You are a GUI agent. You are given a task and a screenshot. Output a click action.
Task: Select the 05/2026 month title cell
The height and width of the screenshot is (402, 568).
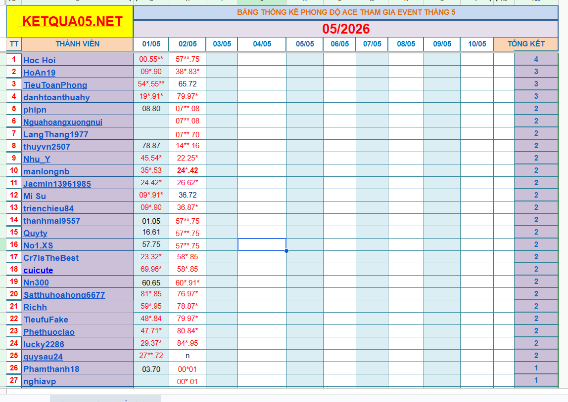click(x=346, y=29)
